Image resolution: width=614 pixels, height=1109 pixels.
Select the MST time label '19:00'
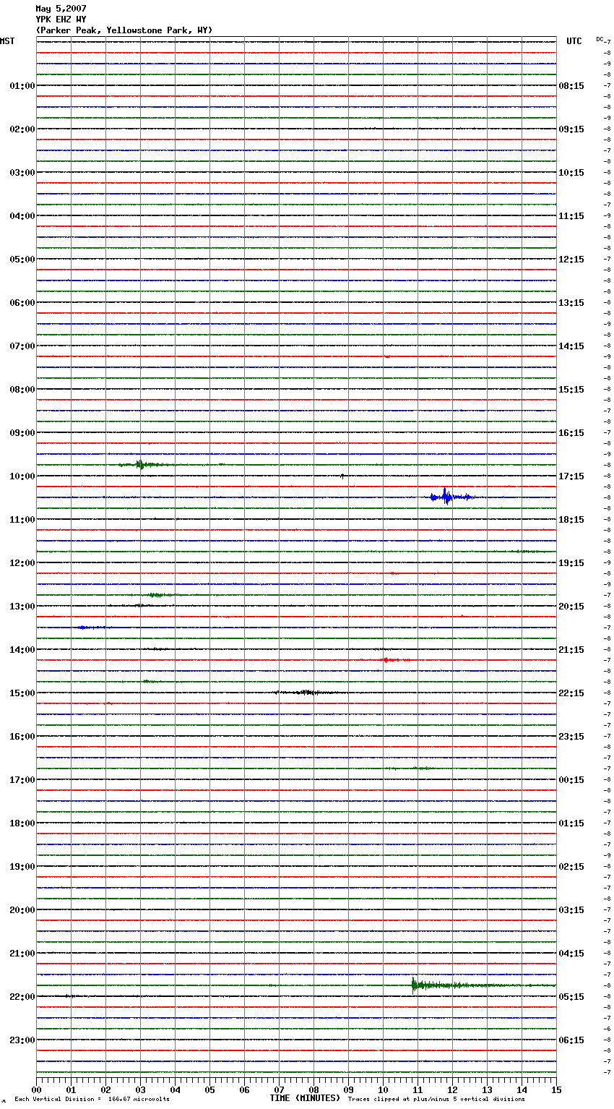pyautogui.click(x=22, y=867)
